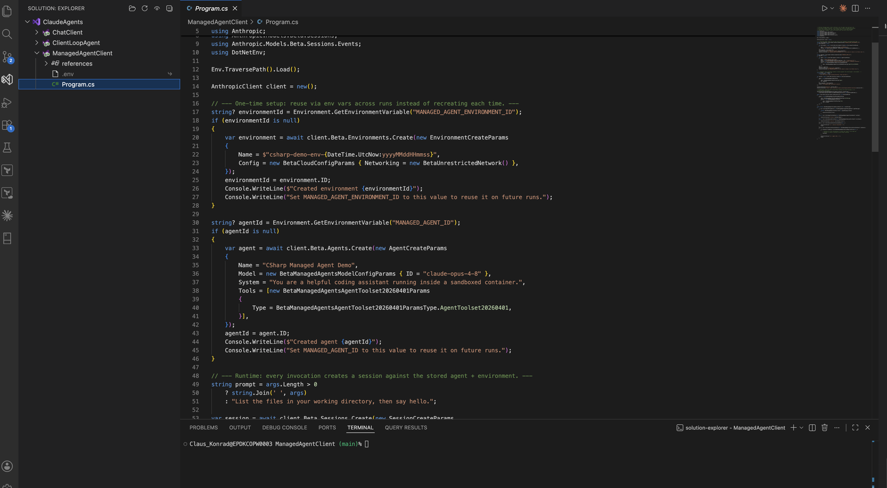Screen dimensions: 887x488
Task: Open the Testing flask view
Action: pyautogui.click(x=7, y=148)
